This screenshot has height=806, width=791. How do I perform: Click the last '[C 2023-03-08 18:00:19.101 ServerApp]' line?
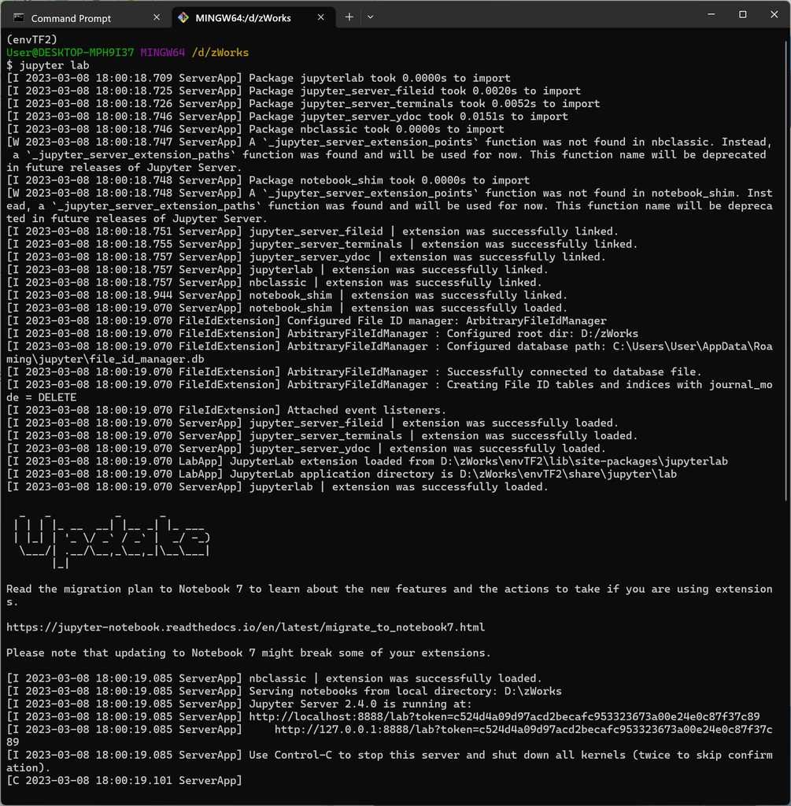click(x=124, y=780)
